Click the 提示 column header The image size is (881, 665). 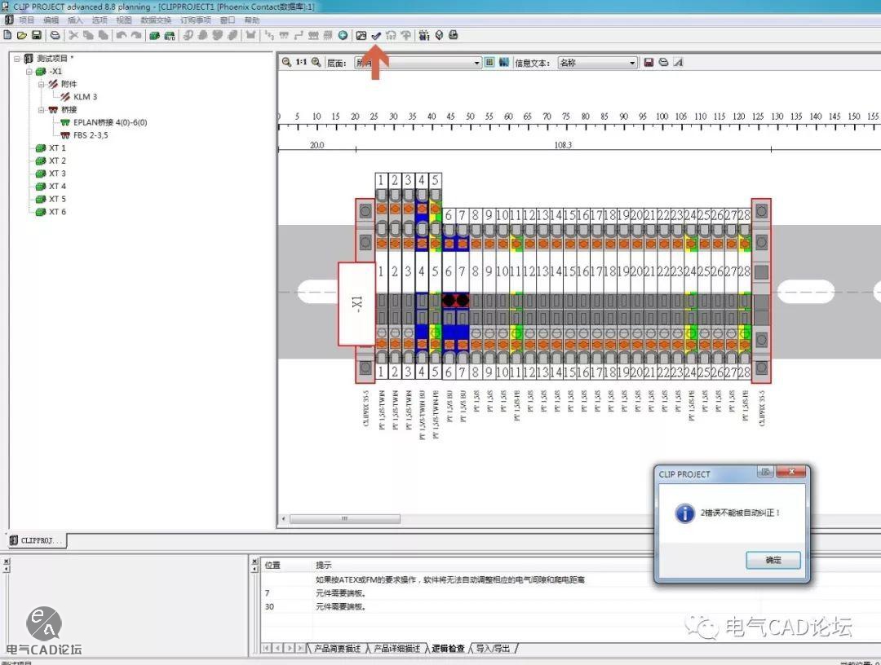(x=323, y=565)
